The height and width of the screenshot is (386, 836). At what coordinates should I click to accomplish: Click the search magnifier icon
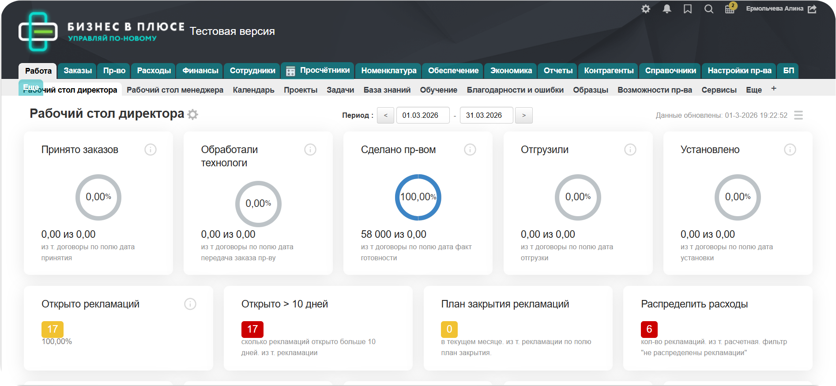click(708, 9)
